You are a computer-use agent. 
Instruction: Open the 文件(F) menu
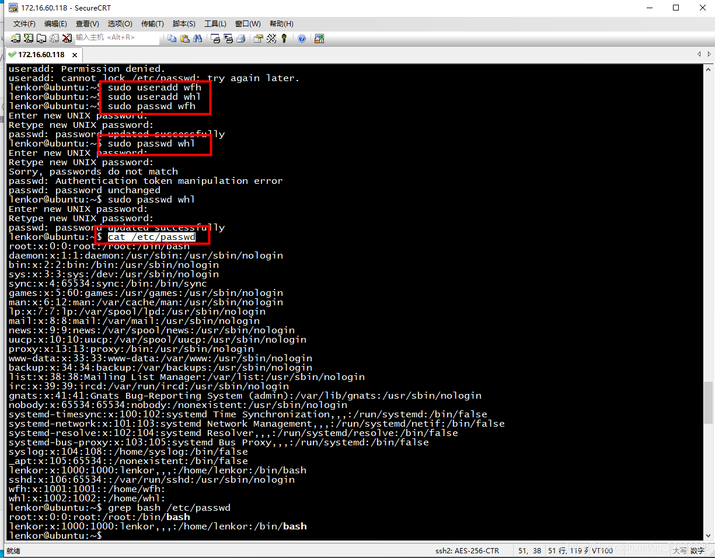[25, 24]
